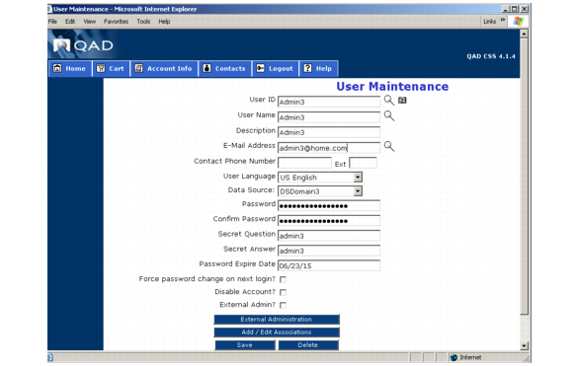Open the book icon next to User ID
The width and height of the screenshot is (578, 366).
(402, 101)
